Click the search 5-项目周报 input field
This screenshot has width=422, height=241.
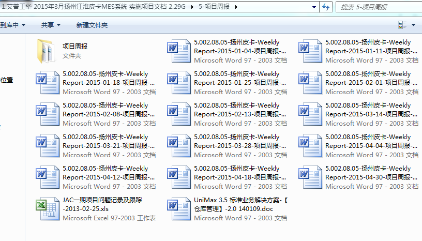379,7
